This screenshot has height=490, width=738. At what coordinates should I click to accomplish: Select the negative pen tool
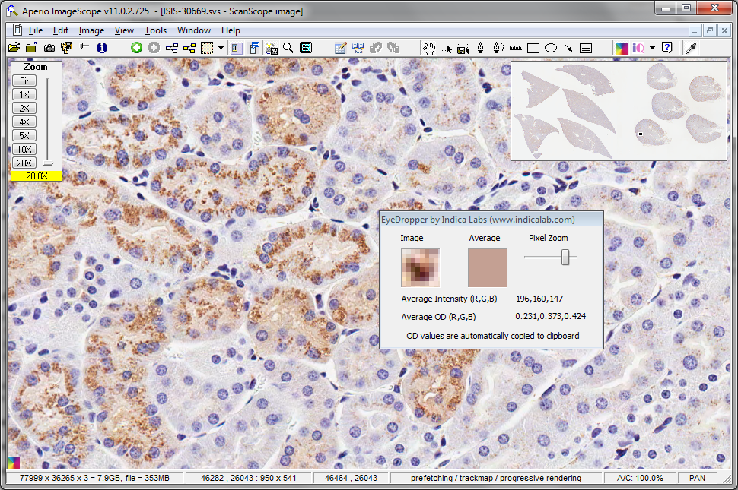click(498, 48)
